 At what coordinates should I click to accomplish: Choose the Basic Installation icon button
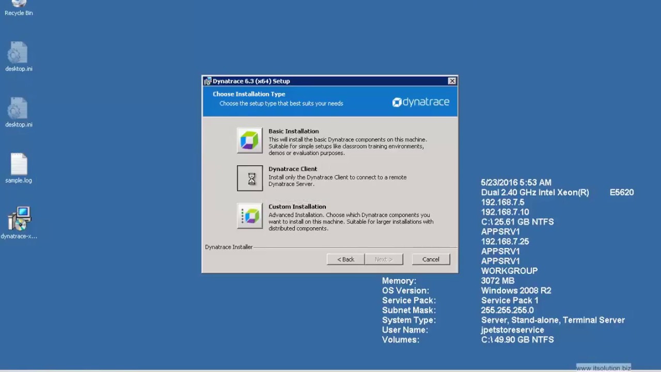click(250, 141)
